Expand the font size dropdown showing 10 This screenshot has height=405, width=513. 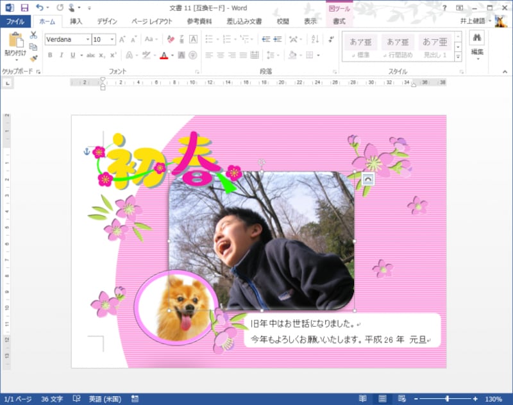(112, 40)
